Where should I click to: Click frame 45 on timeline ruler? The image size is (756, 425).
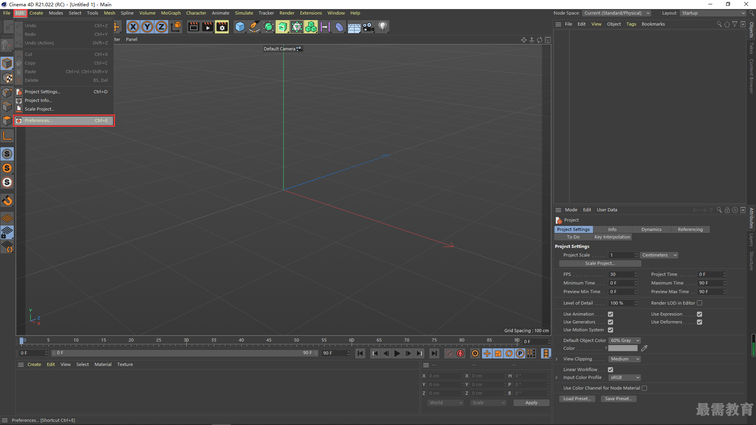coord(269,340)
